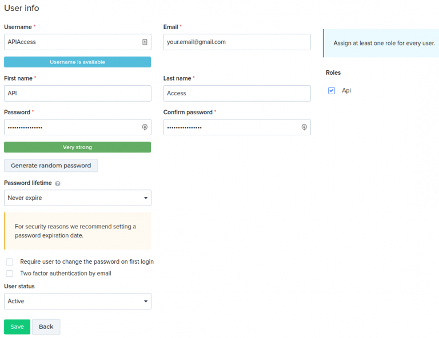Click the Back button
439x338 pixels.
[46, 327]
